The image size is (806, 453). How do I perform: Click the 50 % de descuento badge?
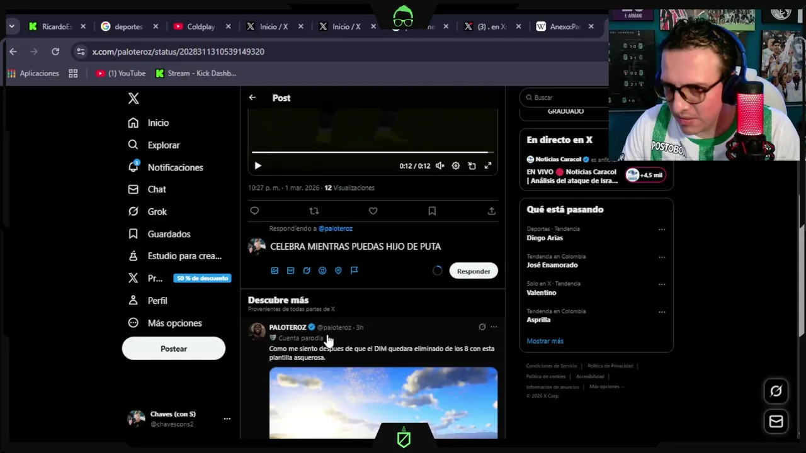(x=203, y=278)
